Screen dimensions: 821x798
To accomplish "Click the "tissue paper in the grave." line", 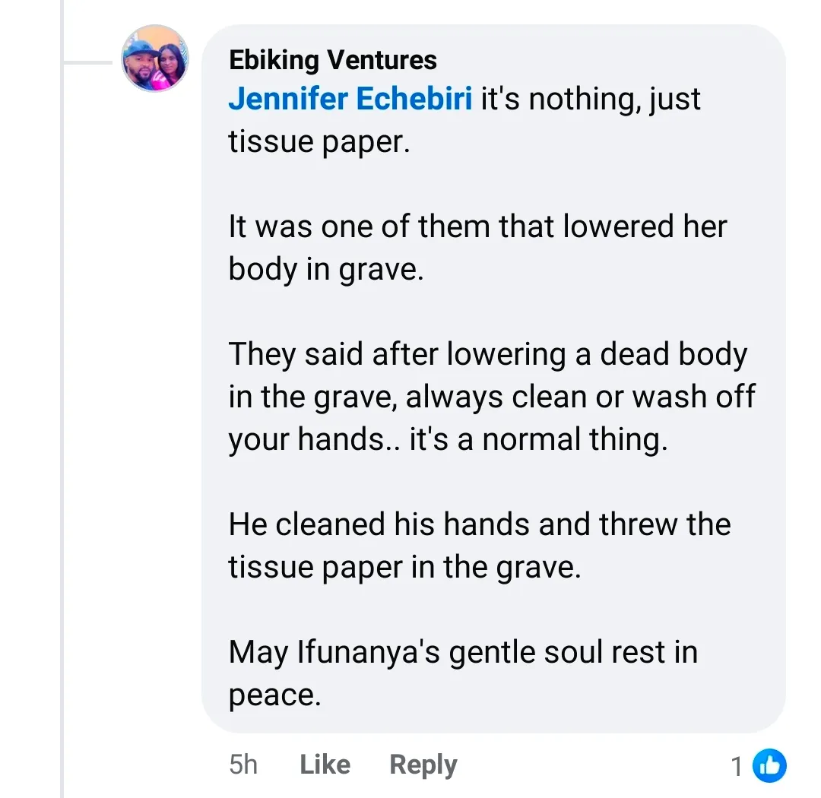I will pyautogui.click(x=404, y=568).
